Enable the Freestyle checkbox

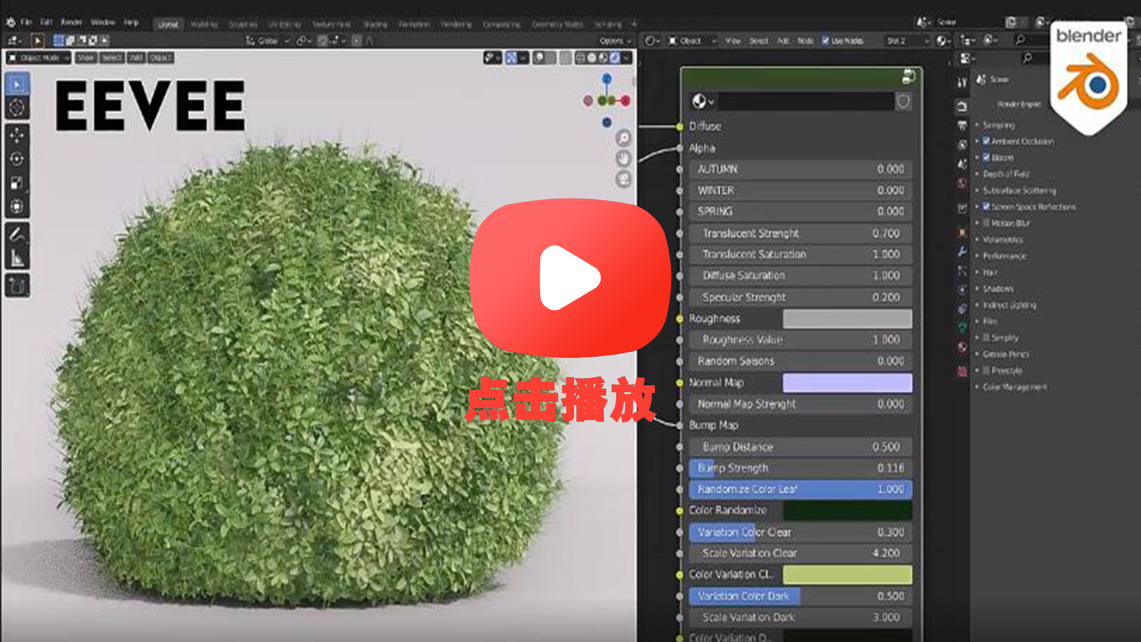[986, 370]
